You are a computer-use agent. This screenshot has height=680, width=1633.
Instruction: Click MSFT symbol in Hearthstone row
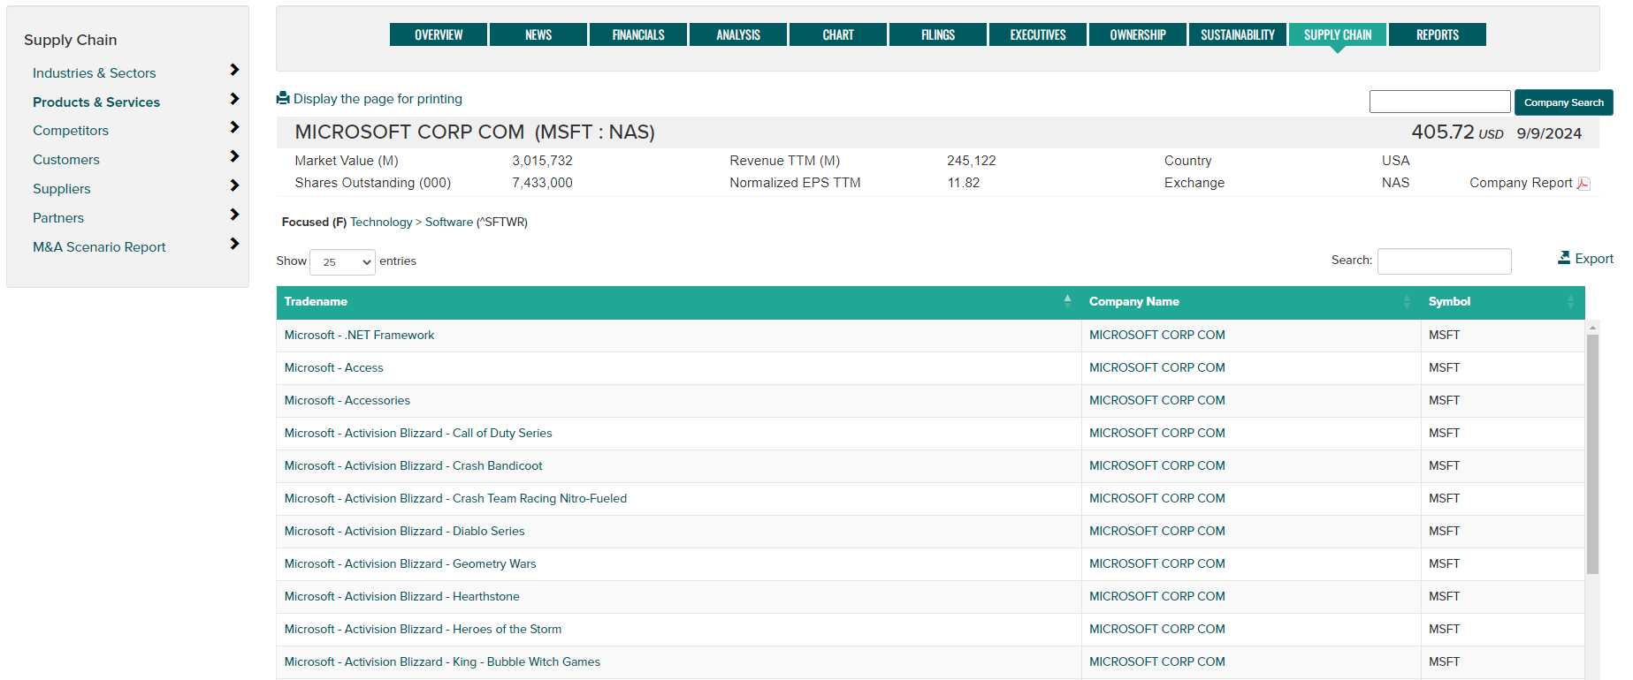click(x=1444, y=596)
